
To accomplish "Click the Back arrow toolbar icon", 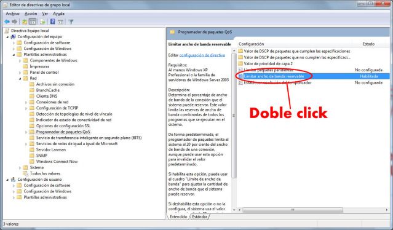I will point(7,22).
